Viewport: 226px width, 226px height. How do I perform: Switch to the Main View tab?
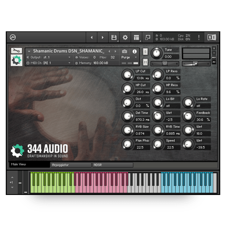tap(30, 165)
